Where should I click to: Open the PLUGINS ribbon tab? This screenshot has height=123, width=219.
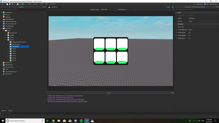53,4
